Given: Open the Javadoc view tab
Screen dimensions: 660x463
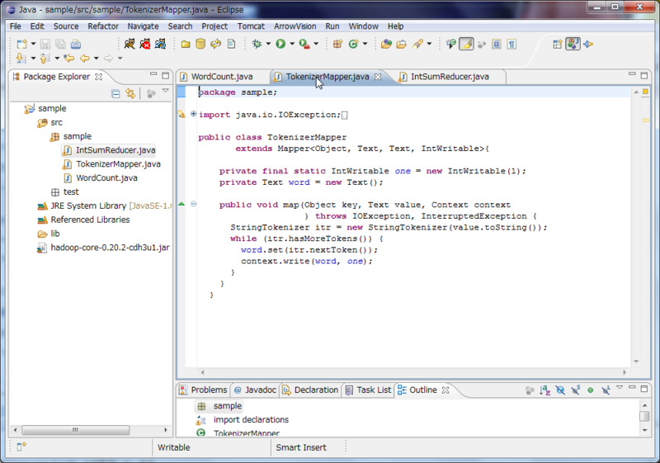Looking at the screenshot, I should pyautogui.click(x=255, y=390).
